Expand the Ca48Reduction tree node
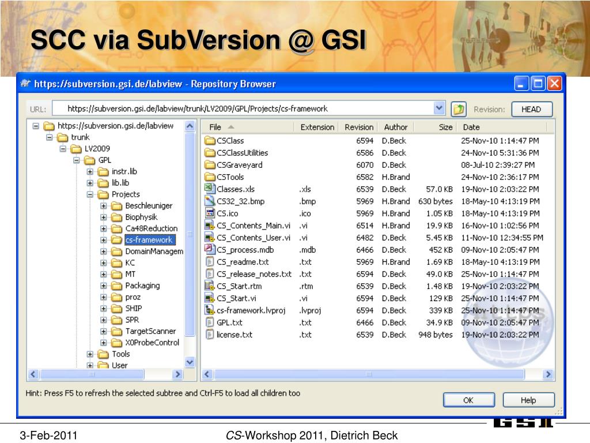Screen dimensions: 590x443 pyautogui.click(x=104, y=228)
